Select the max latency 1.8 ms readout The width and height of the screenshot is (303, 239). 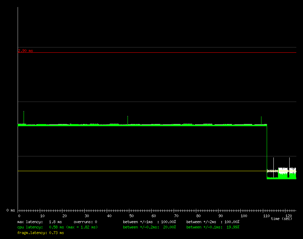(39, 222)
